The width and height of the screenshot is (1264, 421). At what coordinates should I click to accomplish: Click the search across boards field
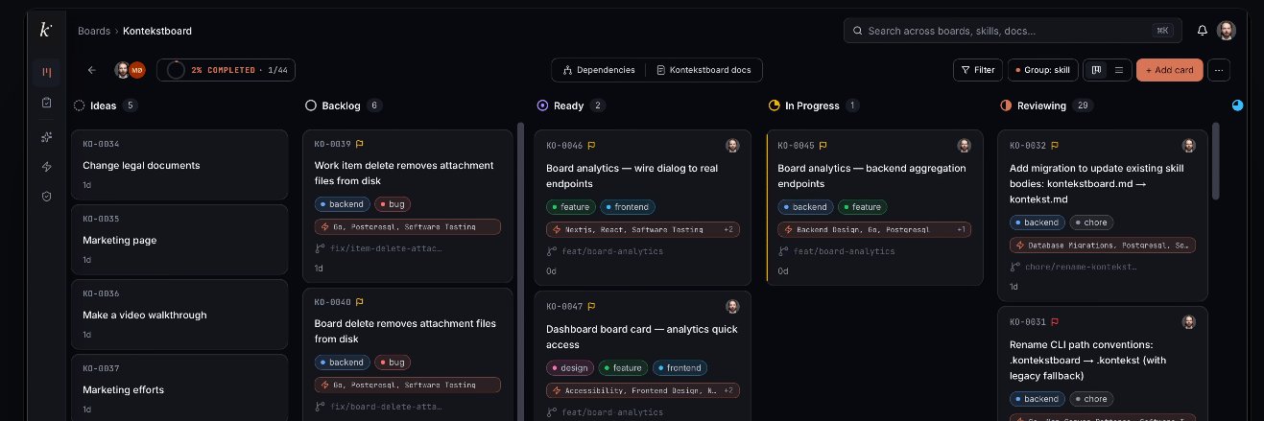pos(1014,31)
